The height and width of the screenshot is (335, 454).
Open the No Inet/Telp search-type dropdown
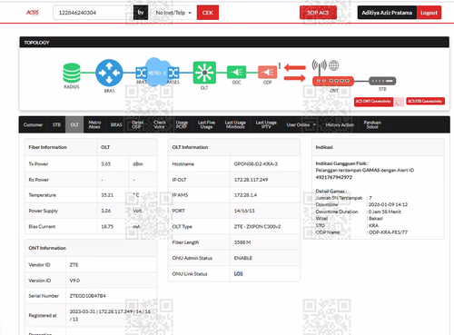(173, 13)
